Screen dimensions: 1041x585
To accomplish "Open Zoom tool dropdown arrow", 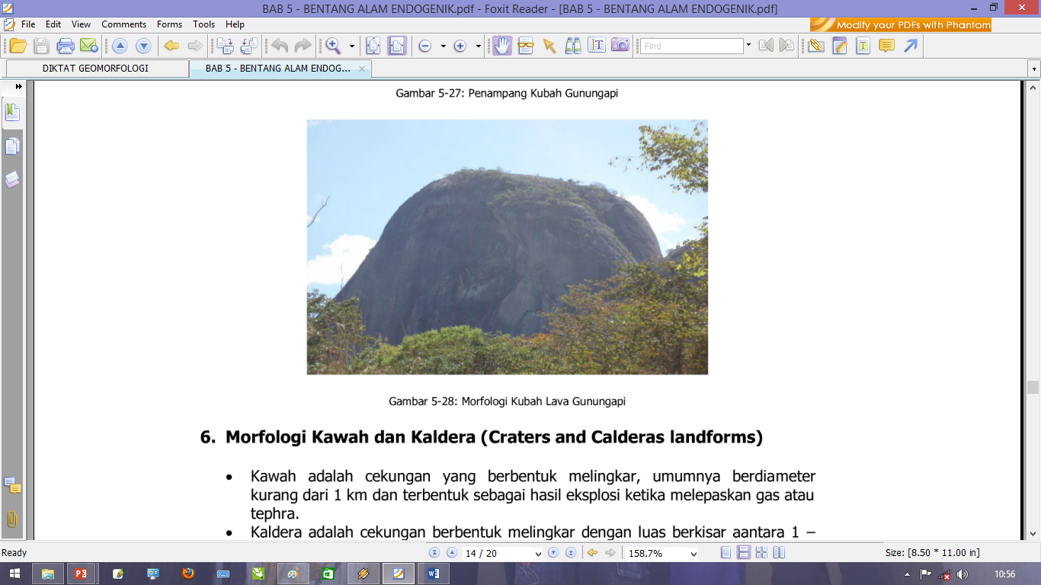I will pos(352,46).
